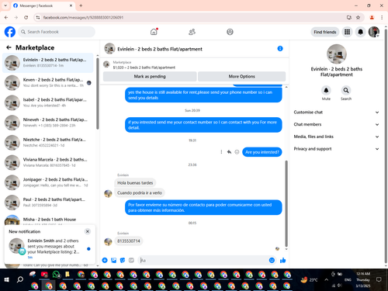Open the Chrome profile icon in toolbar
388x291 pixels.
(x=372, y=17)
